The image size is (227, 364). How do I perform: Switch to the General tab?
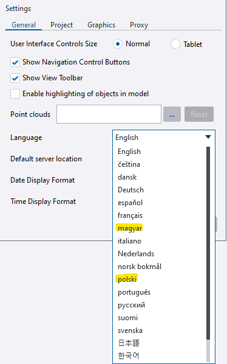24,25
